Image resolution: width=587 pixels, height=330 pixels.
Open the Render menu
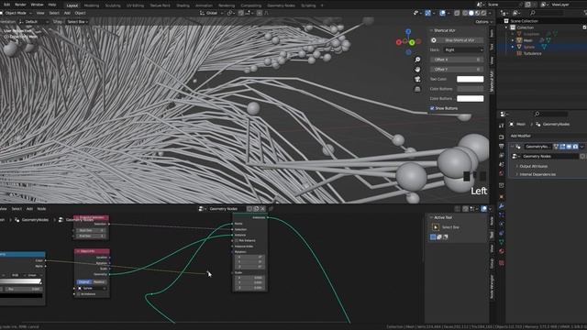click(x=20, y=5)
